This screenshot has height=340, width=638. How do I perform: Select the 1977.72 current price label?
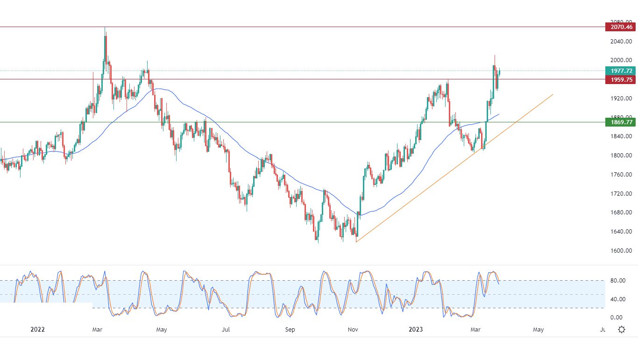pos(620,71)
